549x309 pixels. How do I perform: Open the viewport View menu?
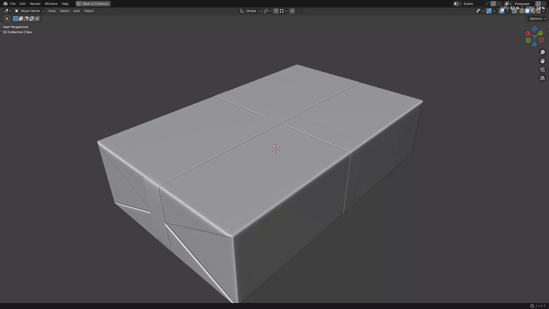(x=52, y=11)
